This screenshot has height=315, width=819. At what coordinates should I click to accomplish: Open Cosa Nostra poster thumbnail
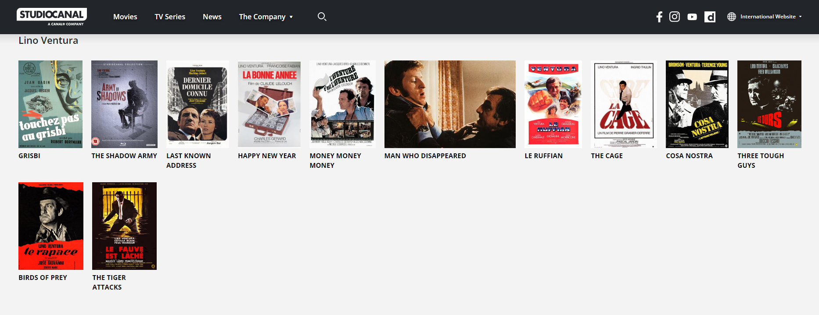(697, 104)
